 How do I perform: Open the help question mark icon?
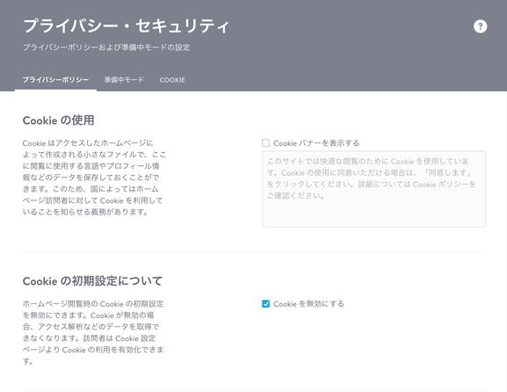[480, 26]
